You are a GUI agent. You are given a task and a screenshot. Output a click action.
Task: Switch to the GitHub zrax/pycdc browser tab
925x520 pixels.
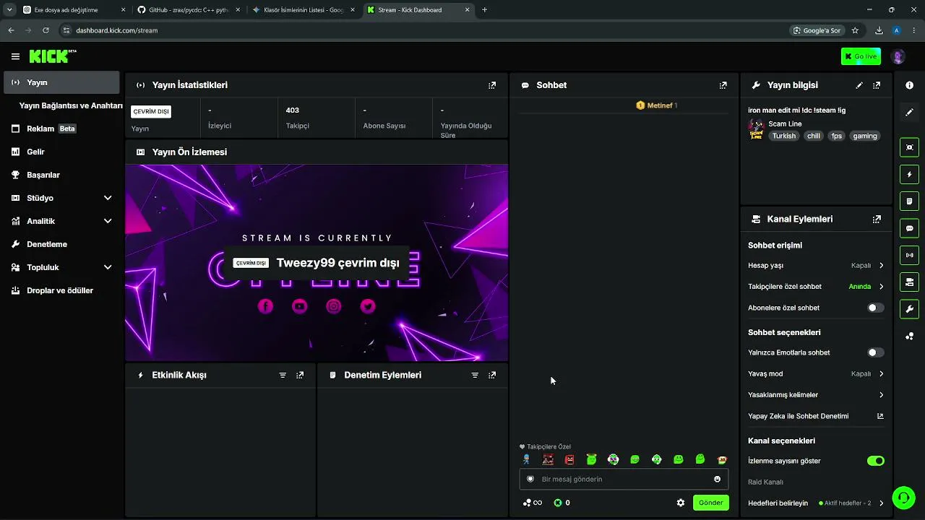click(x=189, y=10)
